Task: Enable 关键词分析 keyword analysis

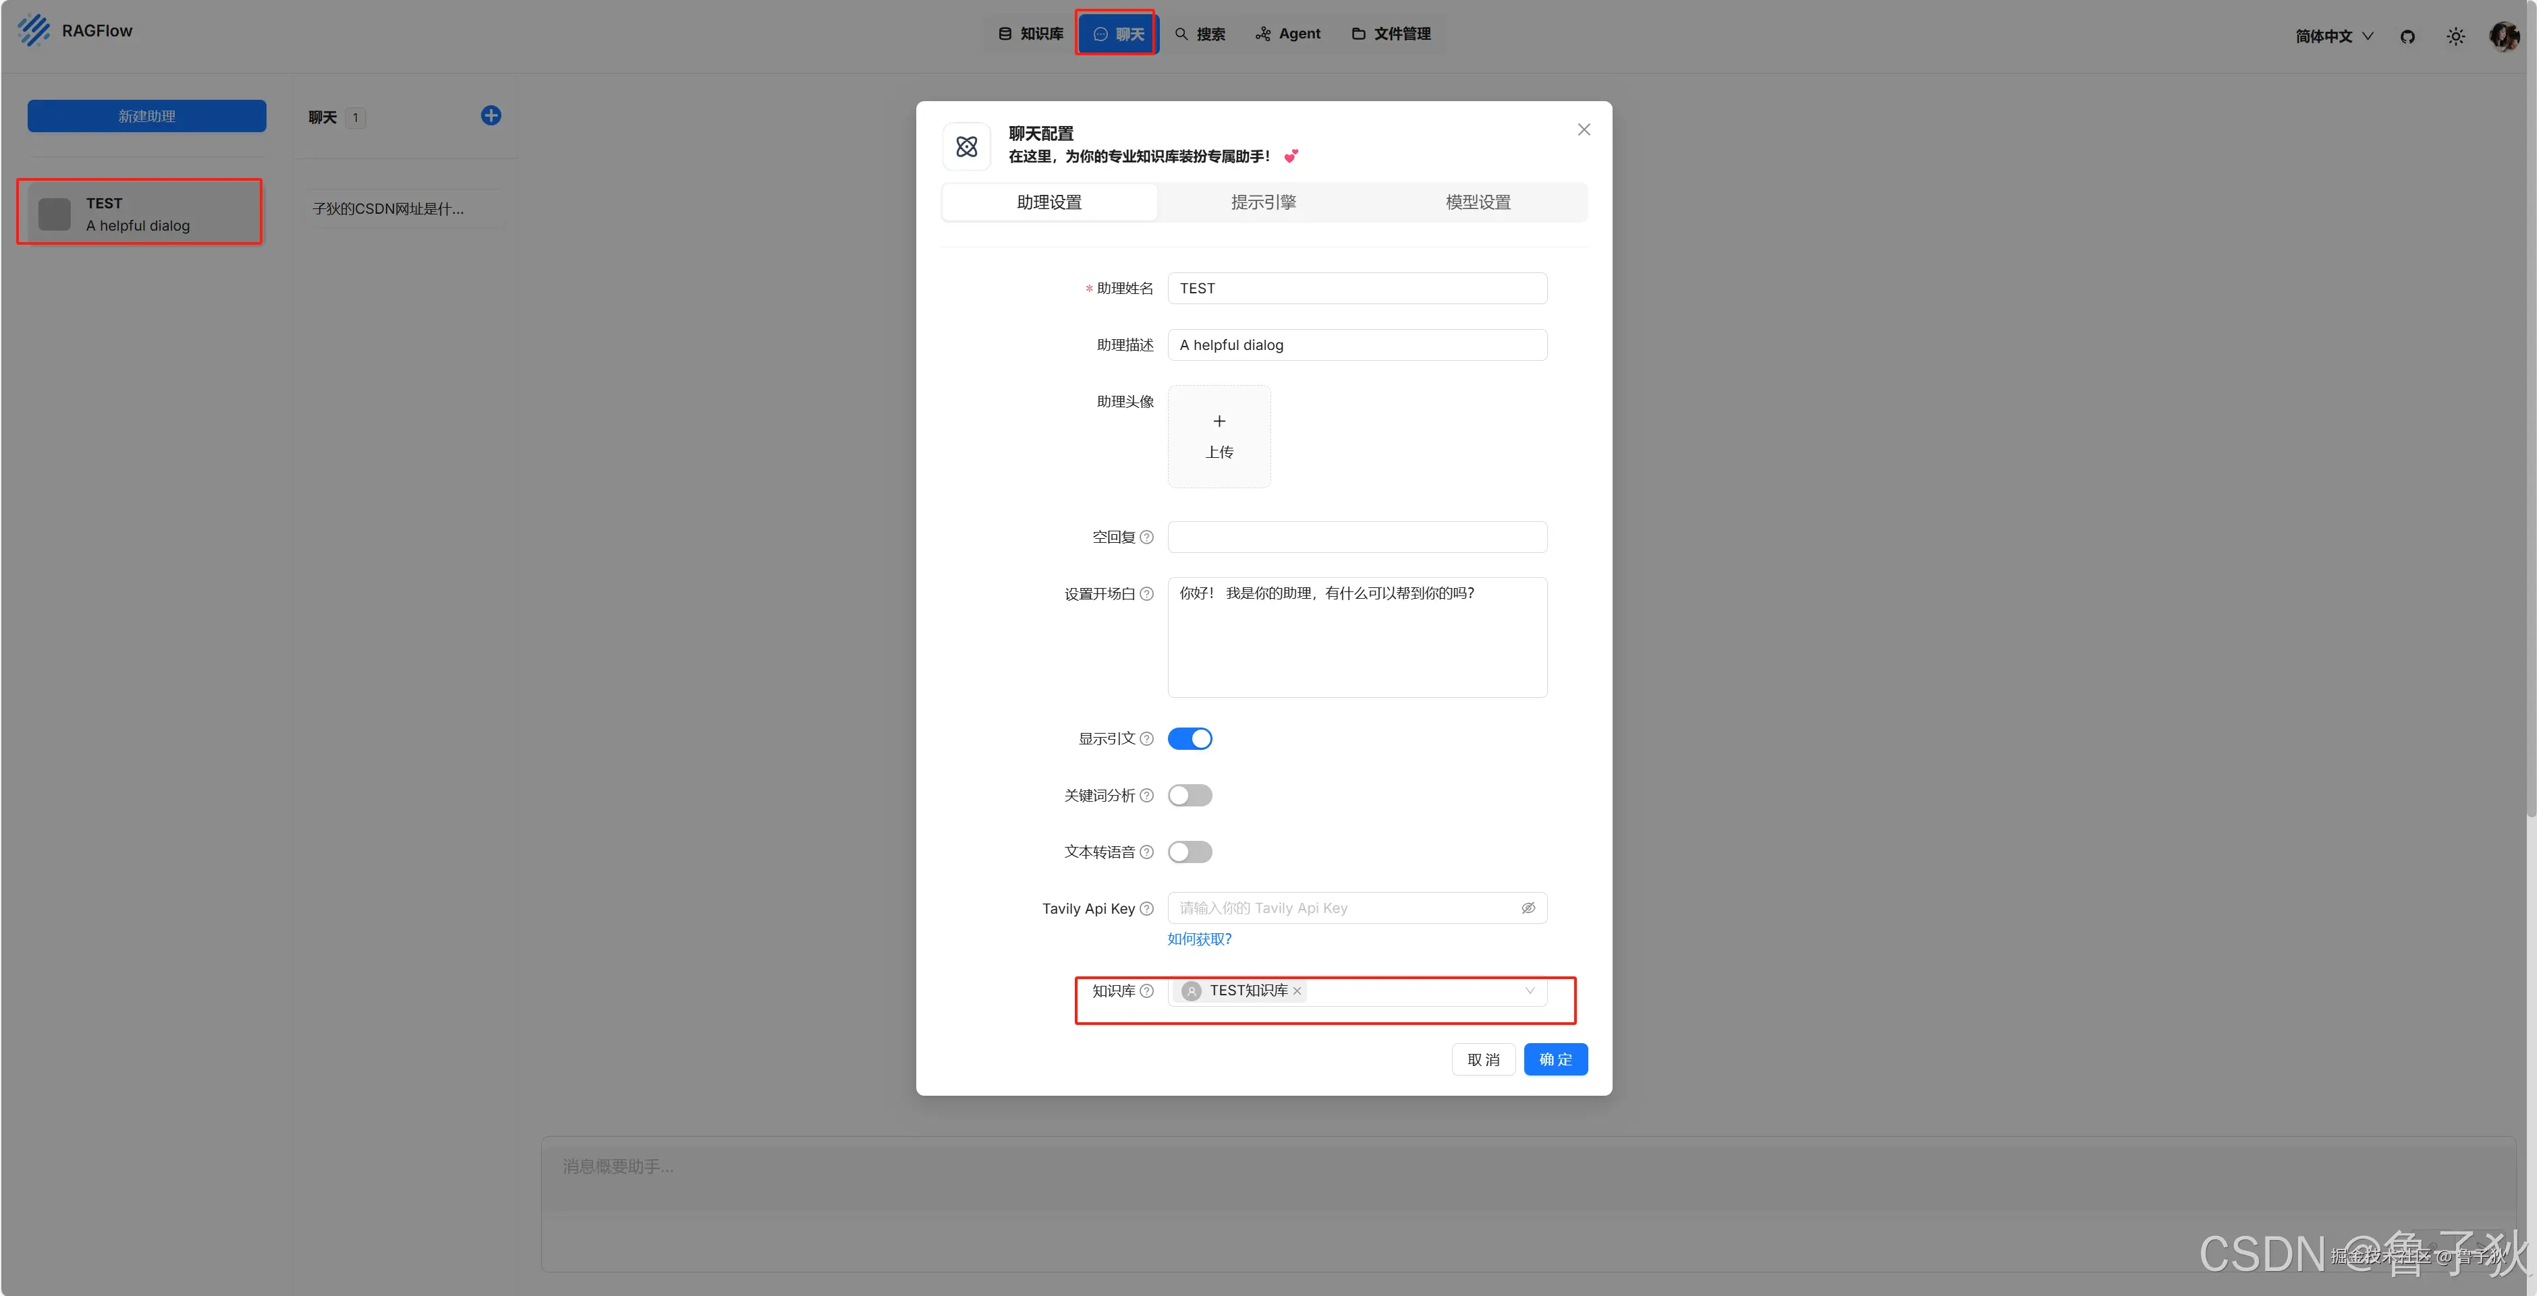Action: (1189, 795)
